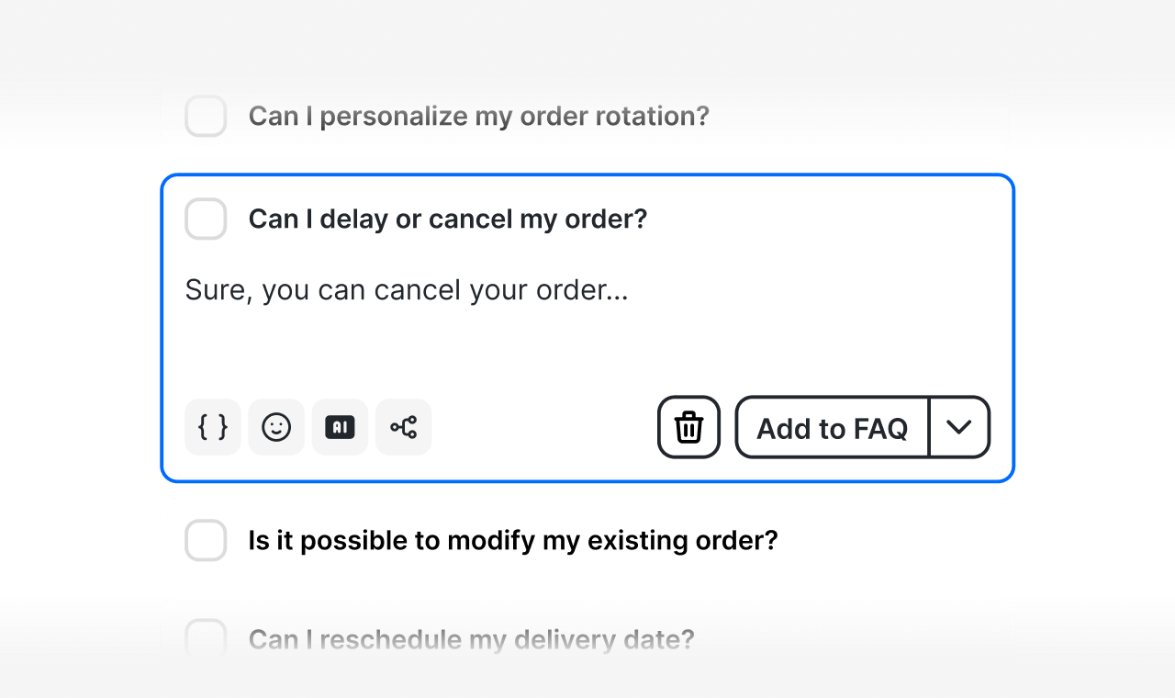Screen dimensions: 1175x698
Task: Toggle checkbox next to 'Can I reschedule my delivery date?'
Action: tap(206, 638)
